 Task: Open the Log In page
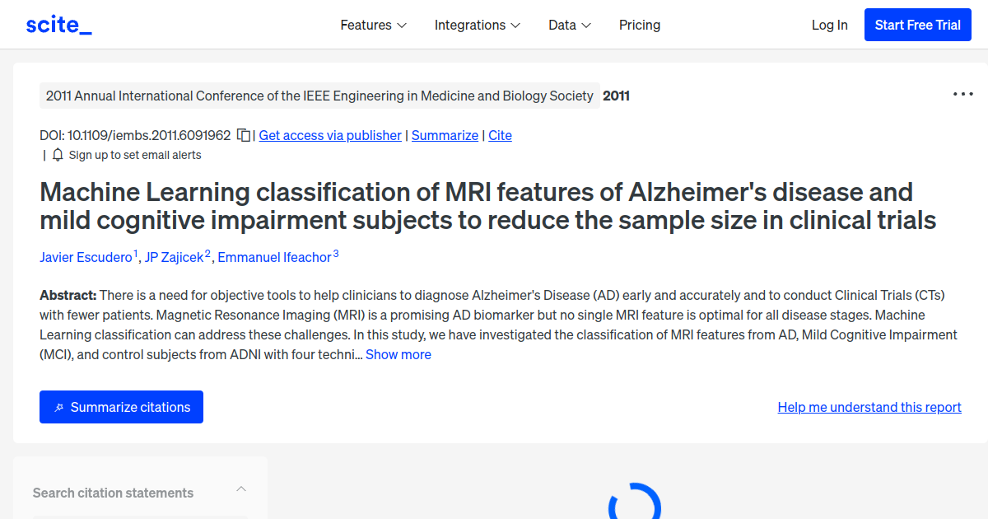tap(829, 25)
